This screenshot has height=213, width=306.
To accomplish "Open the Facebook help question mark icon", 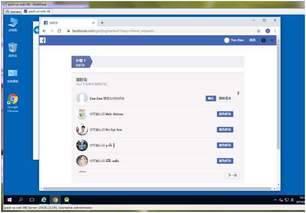I will tap(263, 40).
